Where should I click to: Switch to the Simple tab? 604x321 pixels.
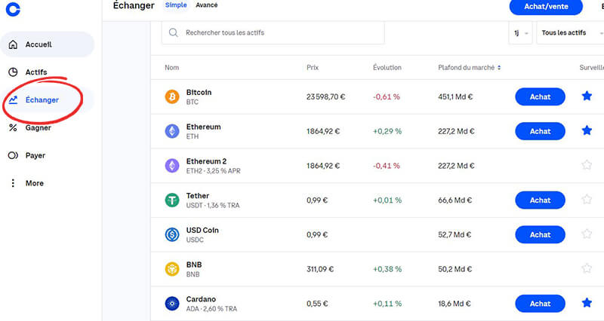(176, 5)
